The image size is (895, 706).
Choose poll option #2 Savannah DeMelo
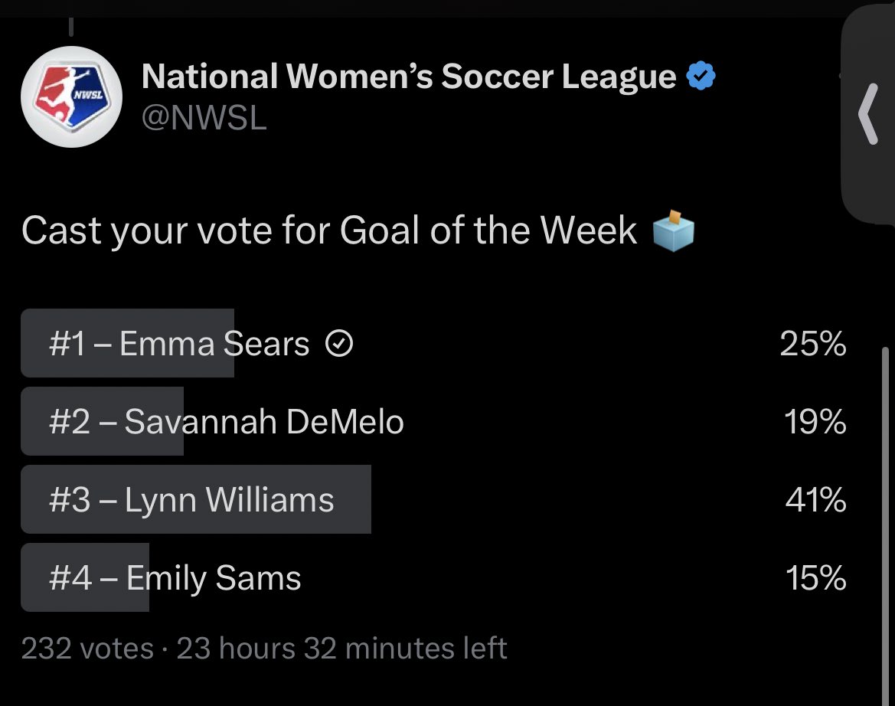226,422
